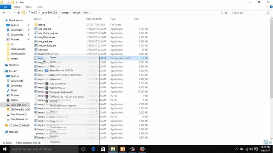Viewport: 273px width, 153px height.
Task: Switch to the Home ribbon tab
Action: click(17, 7)
